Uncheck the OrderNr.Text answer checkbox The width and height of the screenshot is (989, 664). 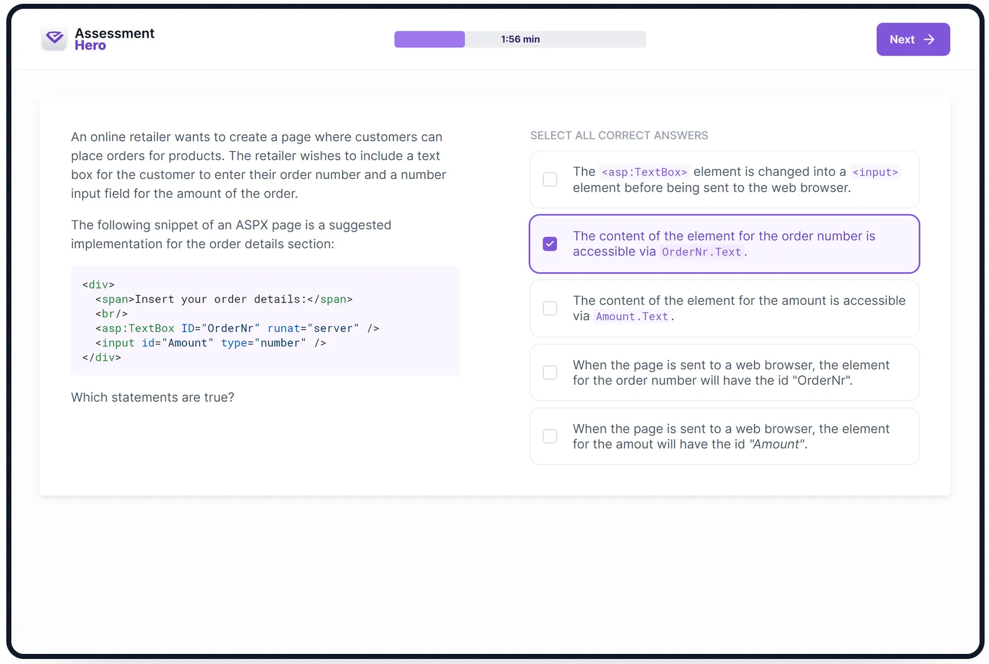click(550, 244)
